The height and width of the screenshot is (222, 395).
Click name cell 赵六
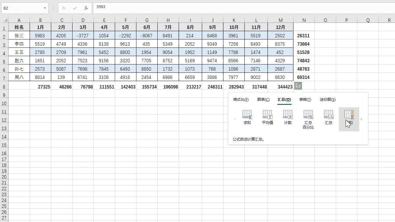click(19, 60)
